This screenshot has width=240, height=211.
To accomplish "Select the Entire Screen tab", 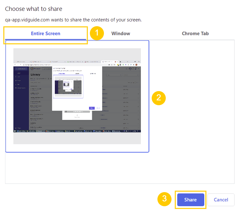I will (46, 34).
